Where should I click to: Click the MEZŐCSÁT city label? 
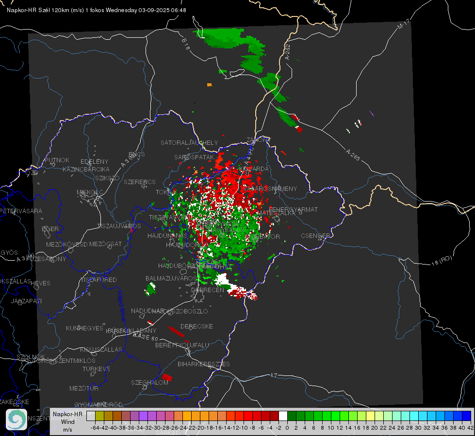click(105, 244)
